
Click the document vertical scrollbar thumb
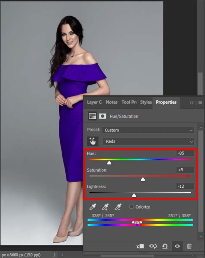click(x=200, y=84)
